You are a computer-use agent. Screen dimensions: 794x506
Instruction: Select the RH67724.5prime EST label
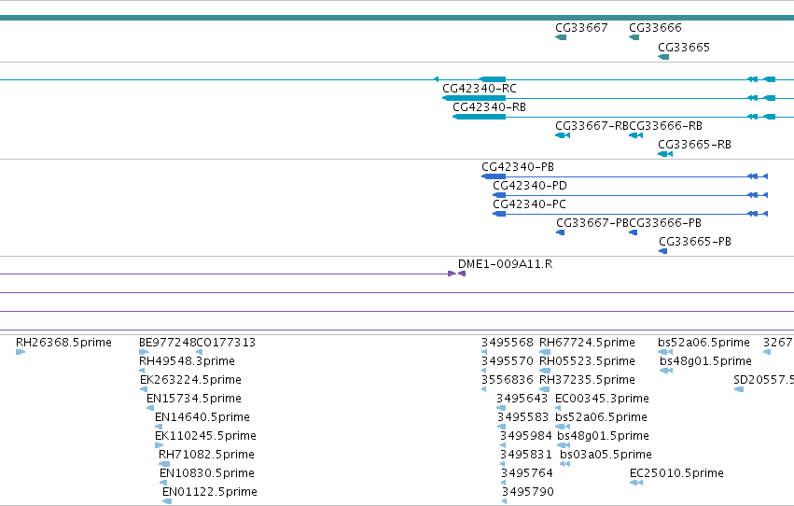[588, 343]
